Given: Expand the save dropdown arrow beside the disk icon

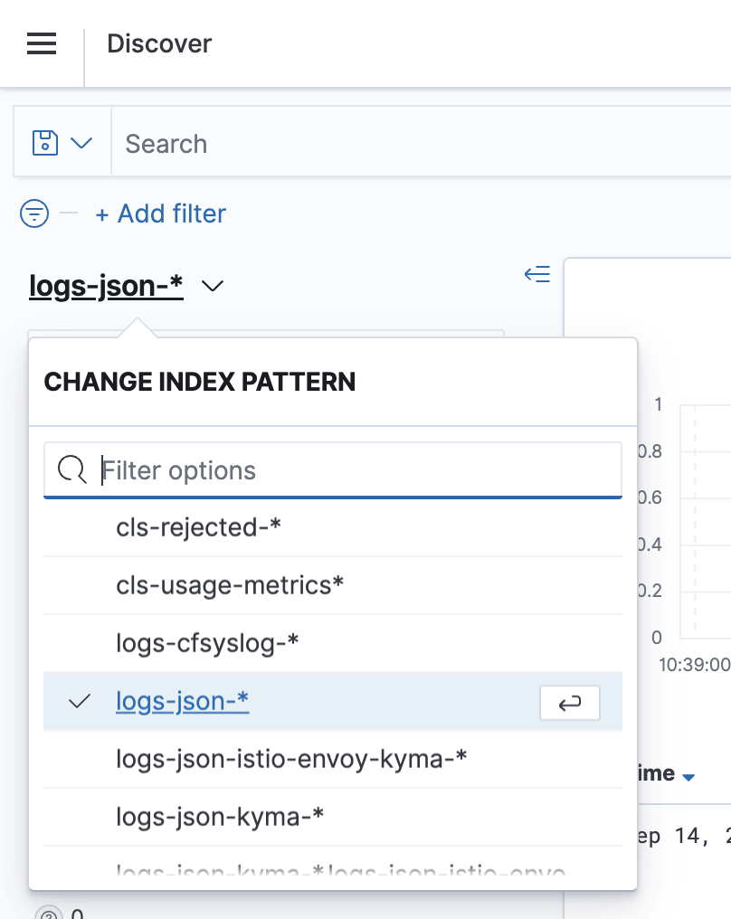Looking at the screenshot, I should [x=82, y=142].
